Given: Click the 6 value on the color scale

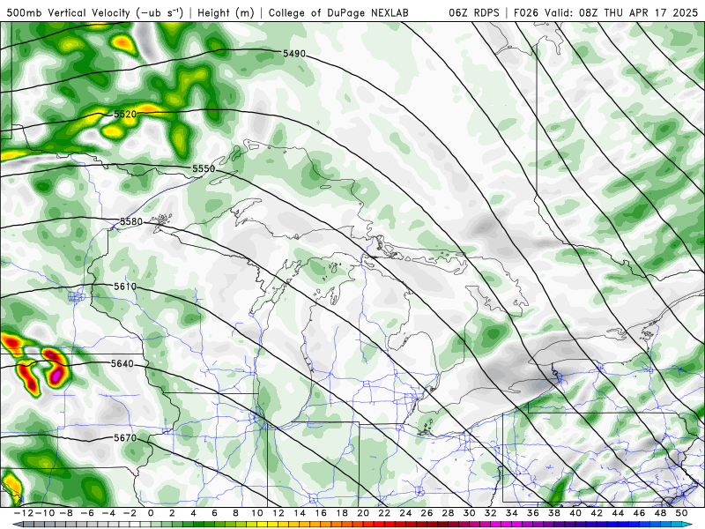Looking at the screenshot, I should 214,513.
